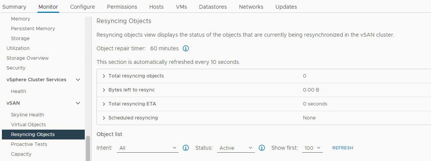Viewport: 431px width, 161px height.
Task: Expand Total resyncing ETA row
Action: click(x=104, y=104)
